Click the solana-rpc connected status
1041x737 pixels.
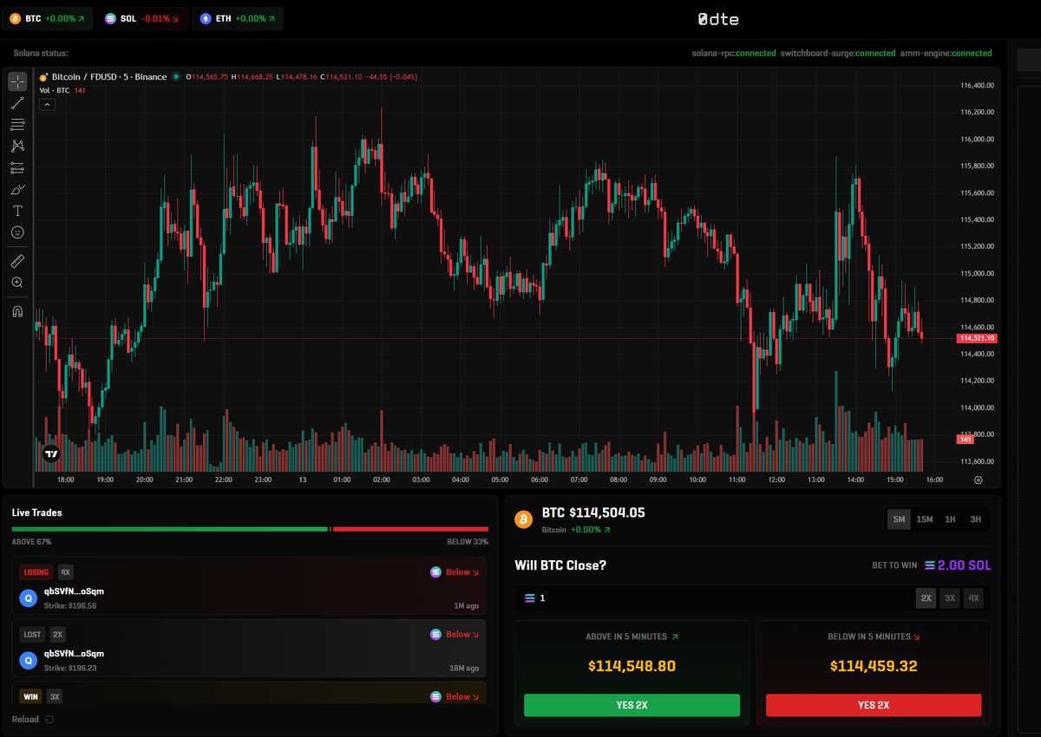(x=734, y=54)
